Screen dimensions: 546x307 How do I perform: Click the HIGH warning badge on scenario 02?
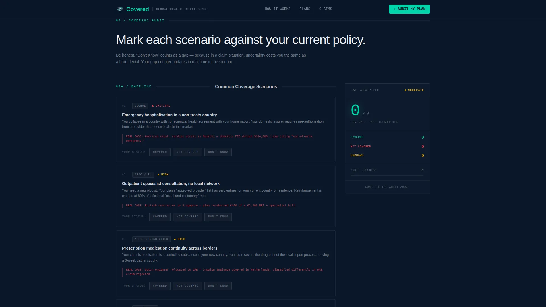pyautogui.click(x=163, y=175)
